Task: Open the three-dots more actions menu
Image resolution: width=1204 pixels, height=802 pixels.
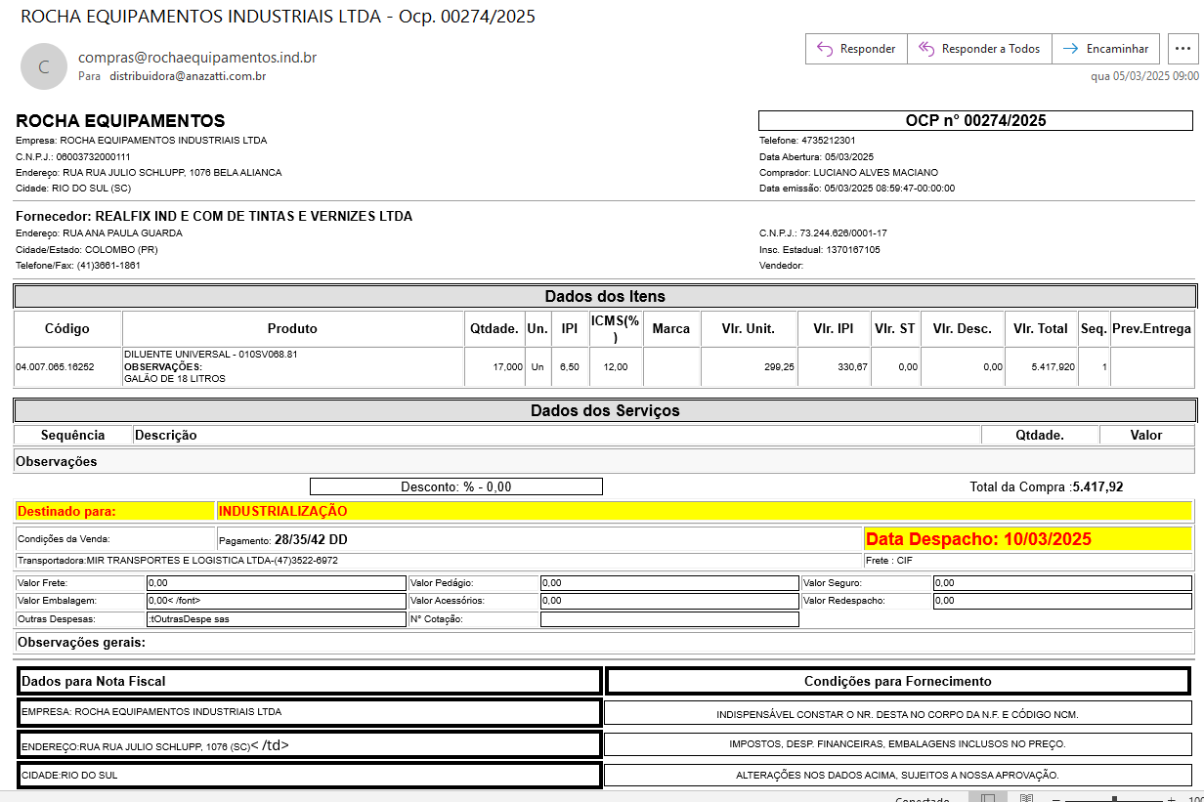Action: click(1182, 49)
